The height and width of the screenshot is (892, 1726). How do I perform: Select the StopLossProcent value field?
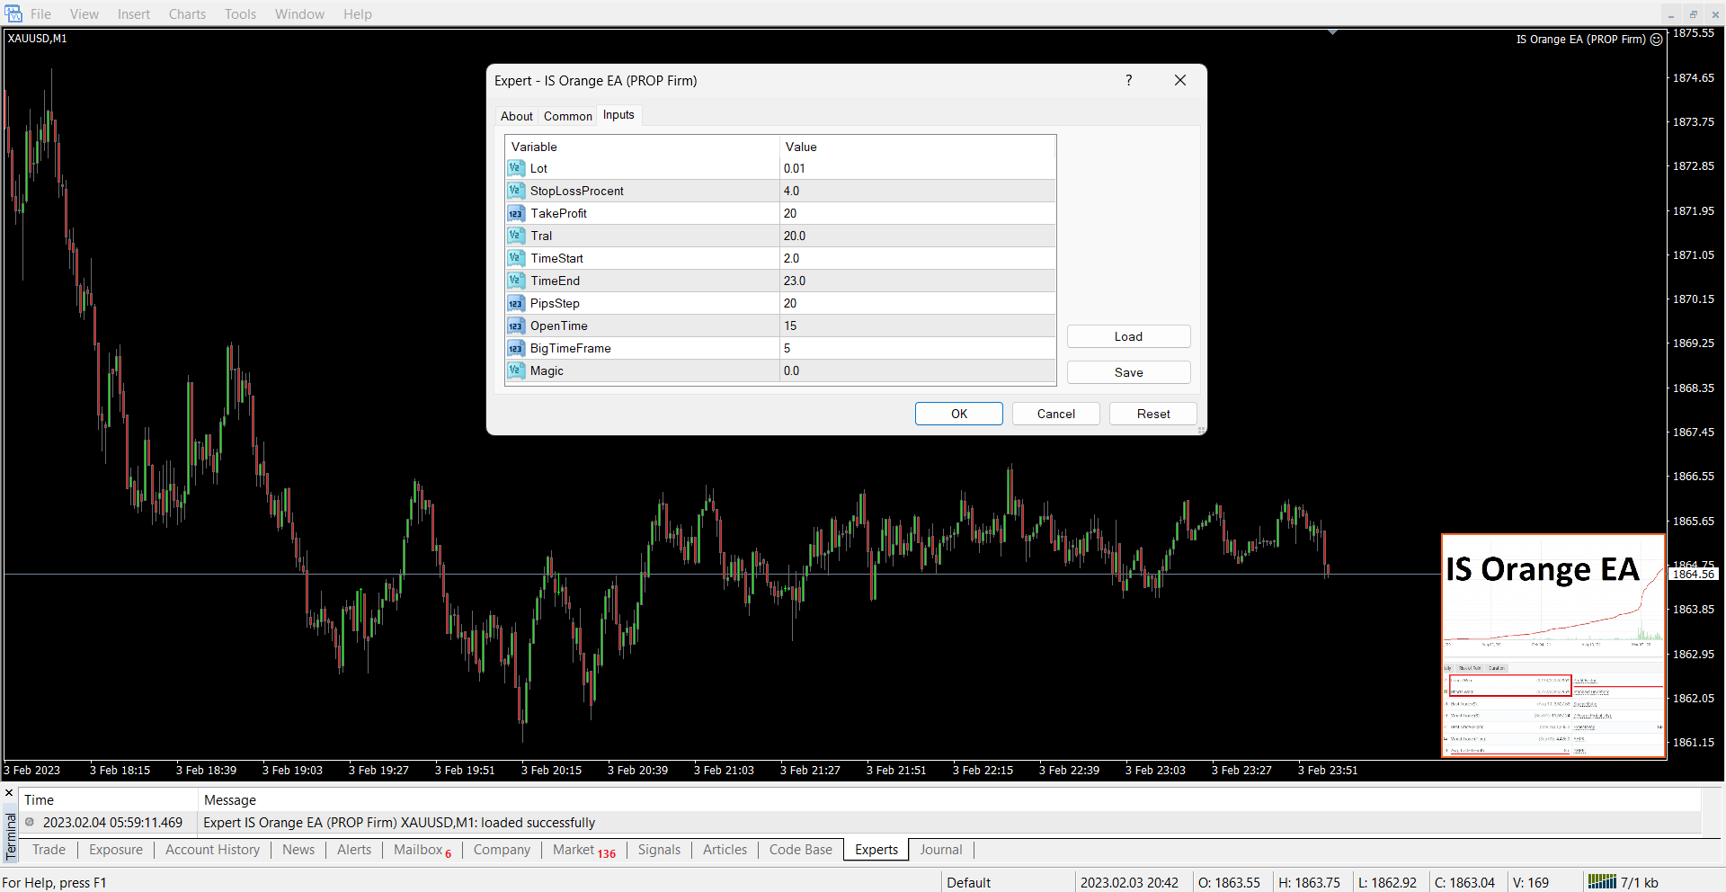[917, 191]
